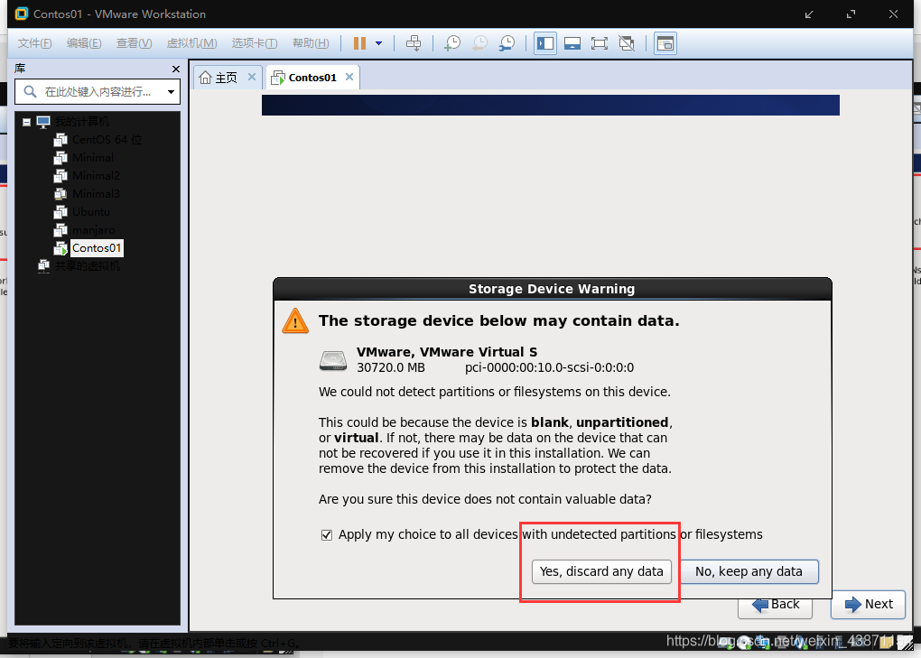Close the 主页 tab
Screen dimensions: 921x658
pos(252,77)
